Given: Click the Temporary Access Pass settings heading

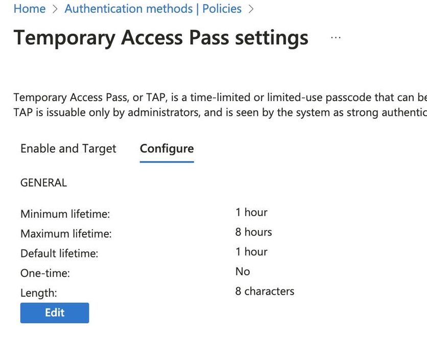Looking at the screenshot, I should coord(161,38).
